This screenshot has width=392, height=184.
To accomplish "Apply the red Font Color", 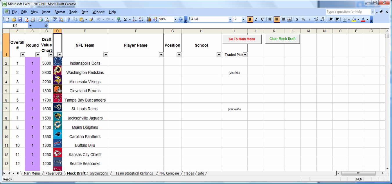I will 363,19.
